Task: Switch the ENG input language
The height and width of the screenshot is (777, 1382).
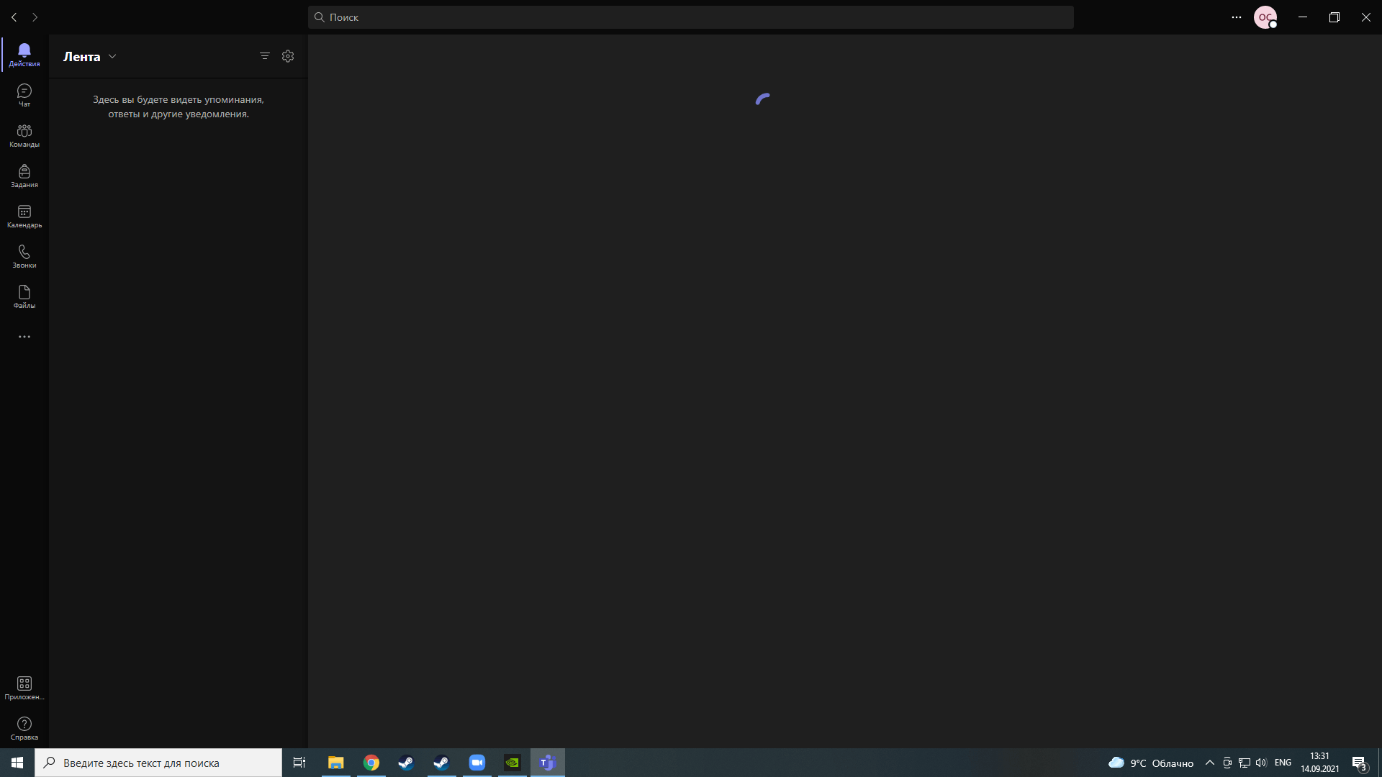Action: (x=1283, y=763)
